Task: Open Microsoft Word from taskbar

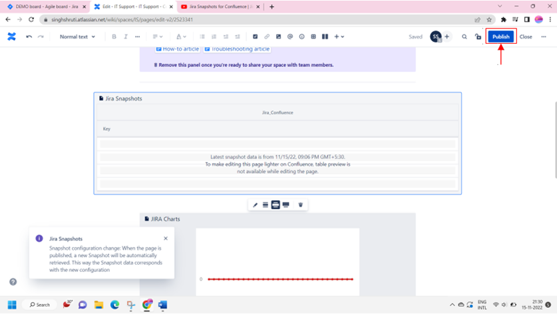Action: pos(162,305)
